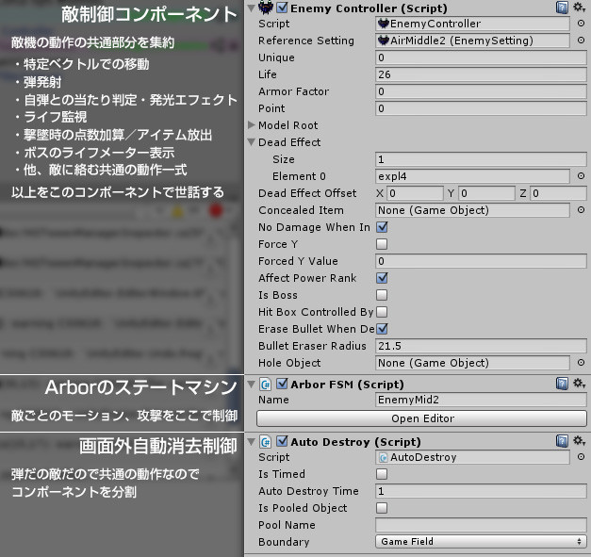Uncheck Affect Power Rank

382,278
